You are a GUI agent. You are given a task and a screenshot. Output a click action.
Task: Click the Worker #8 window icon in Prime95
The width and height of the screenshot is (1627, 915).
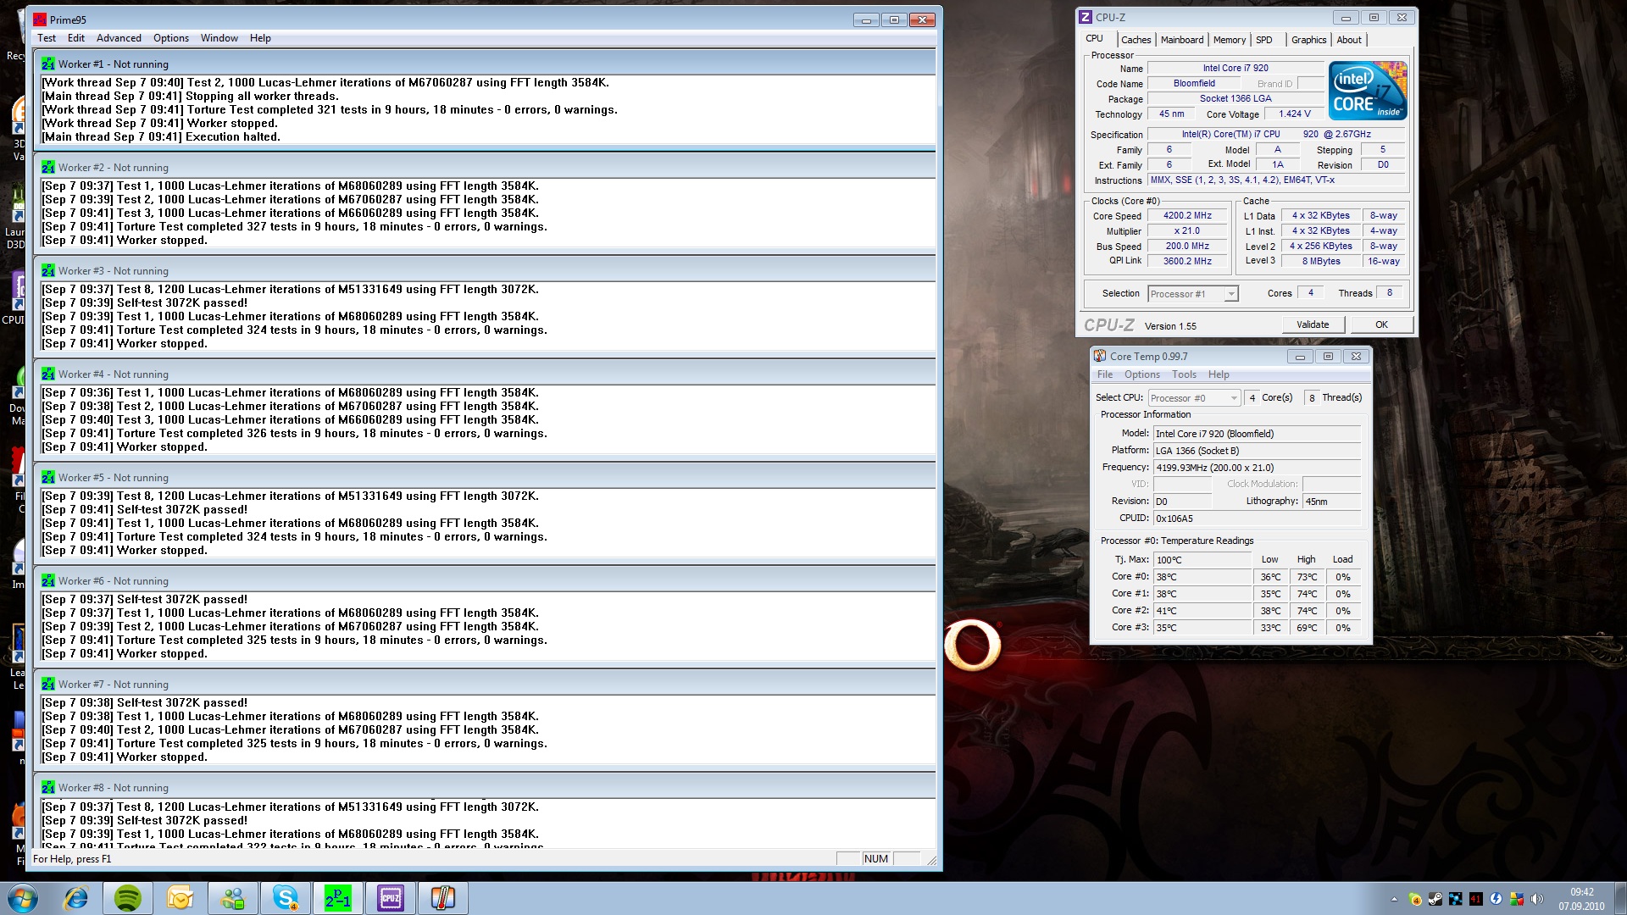(48, 788)
